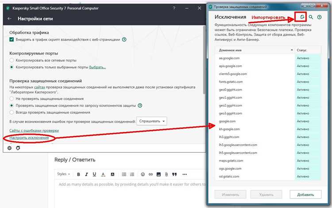Screen dimensions: 332x208
Task: Select the geo1.ggpht.com row
Action: tap(268, 97)
